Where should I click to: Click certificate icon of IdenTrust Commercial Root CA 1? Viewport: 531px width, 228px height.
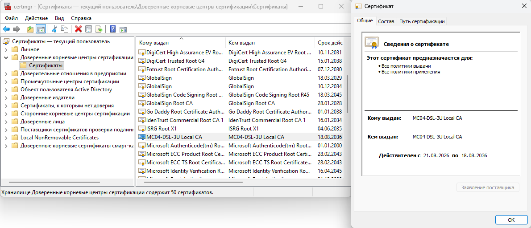pos(142,120)
